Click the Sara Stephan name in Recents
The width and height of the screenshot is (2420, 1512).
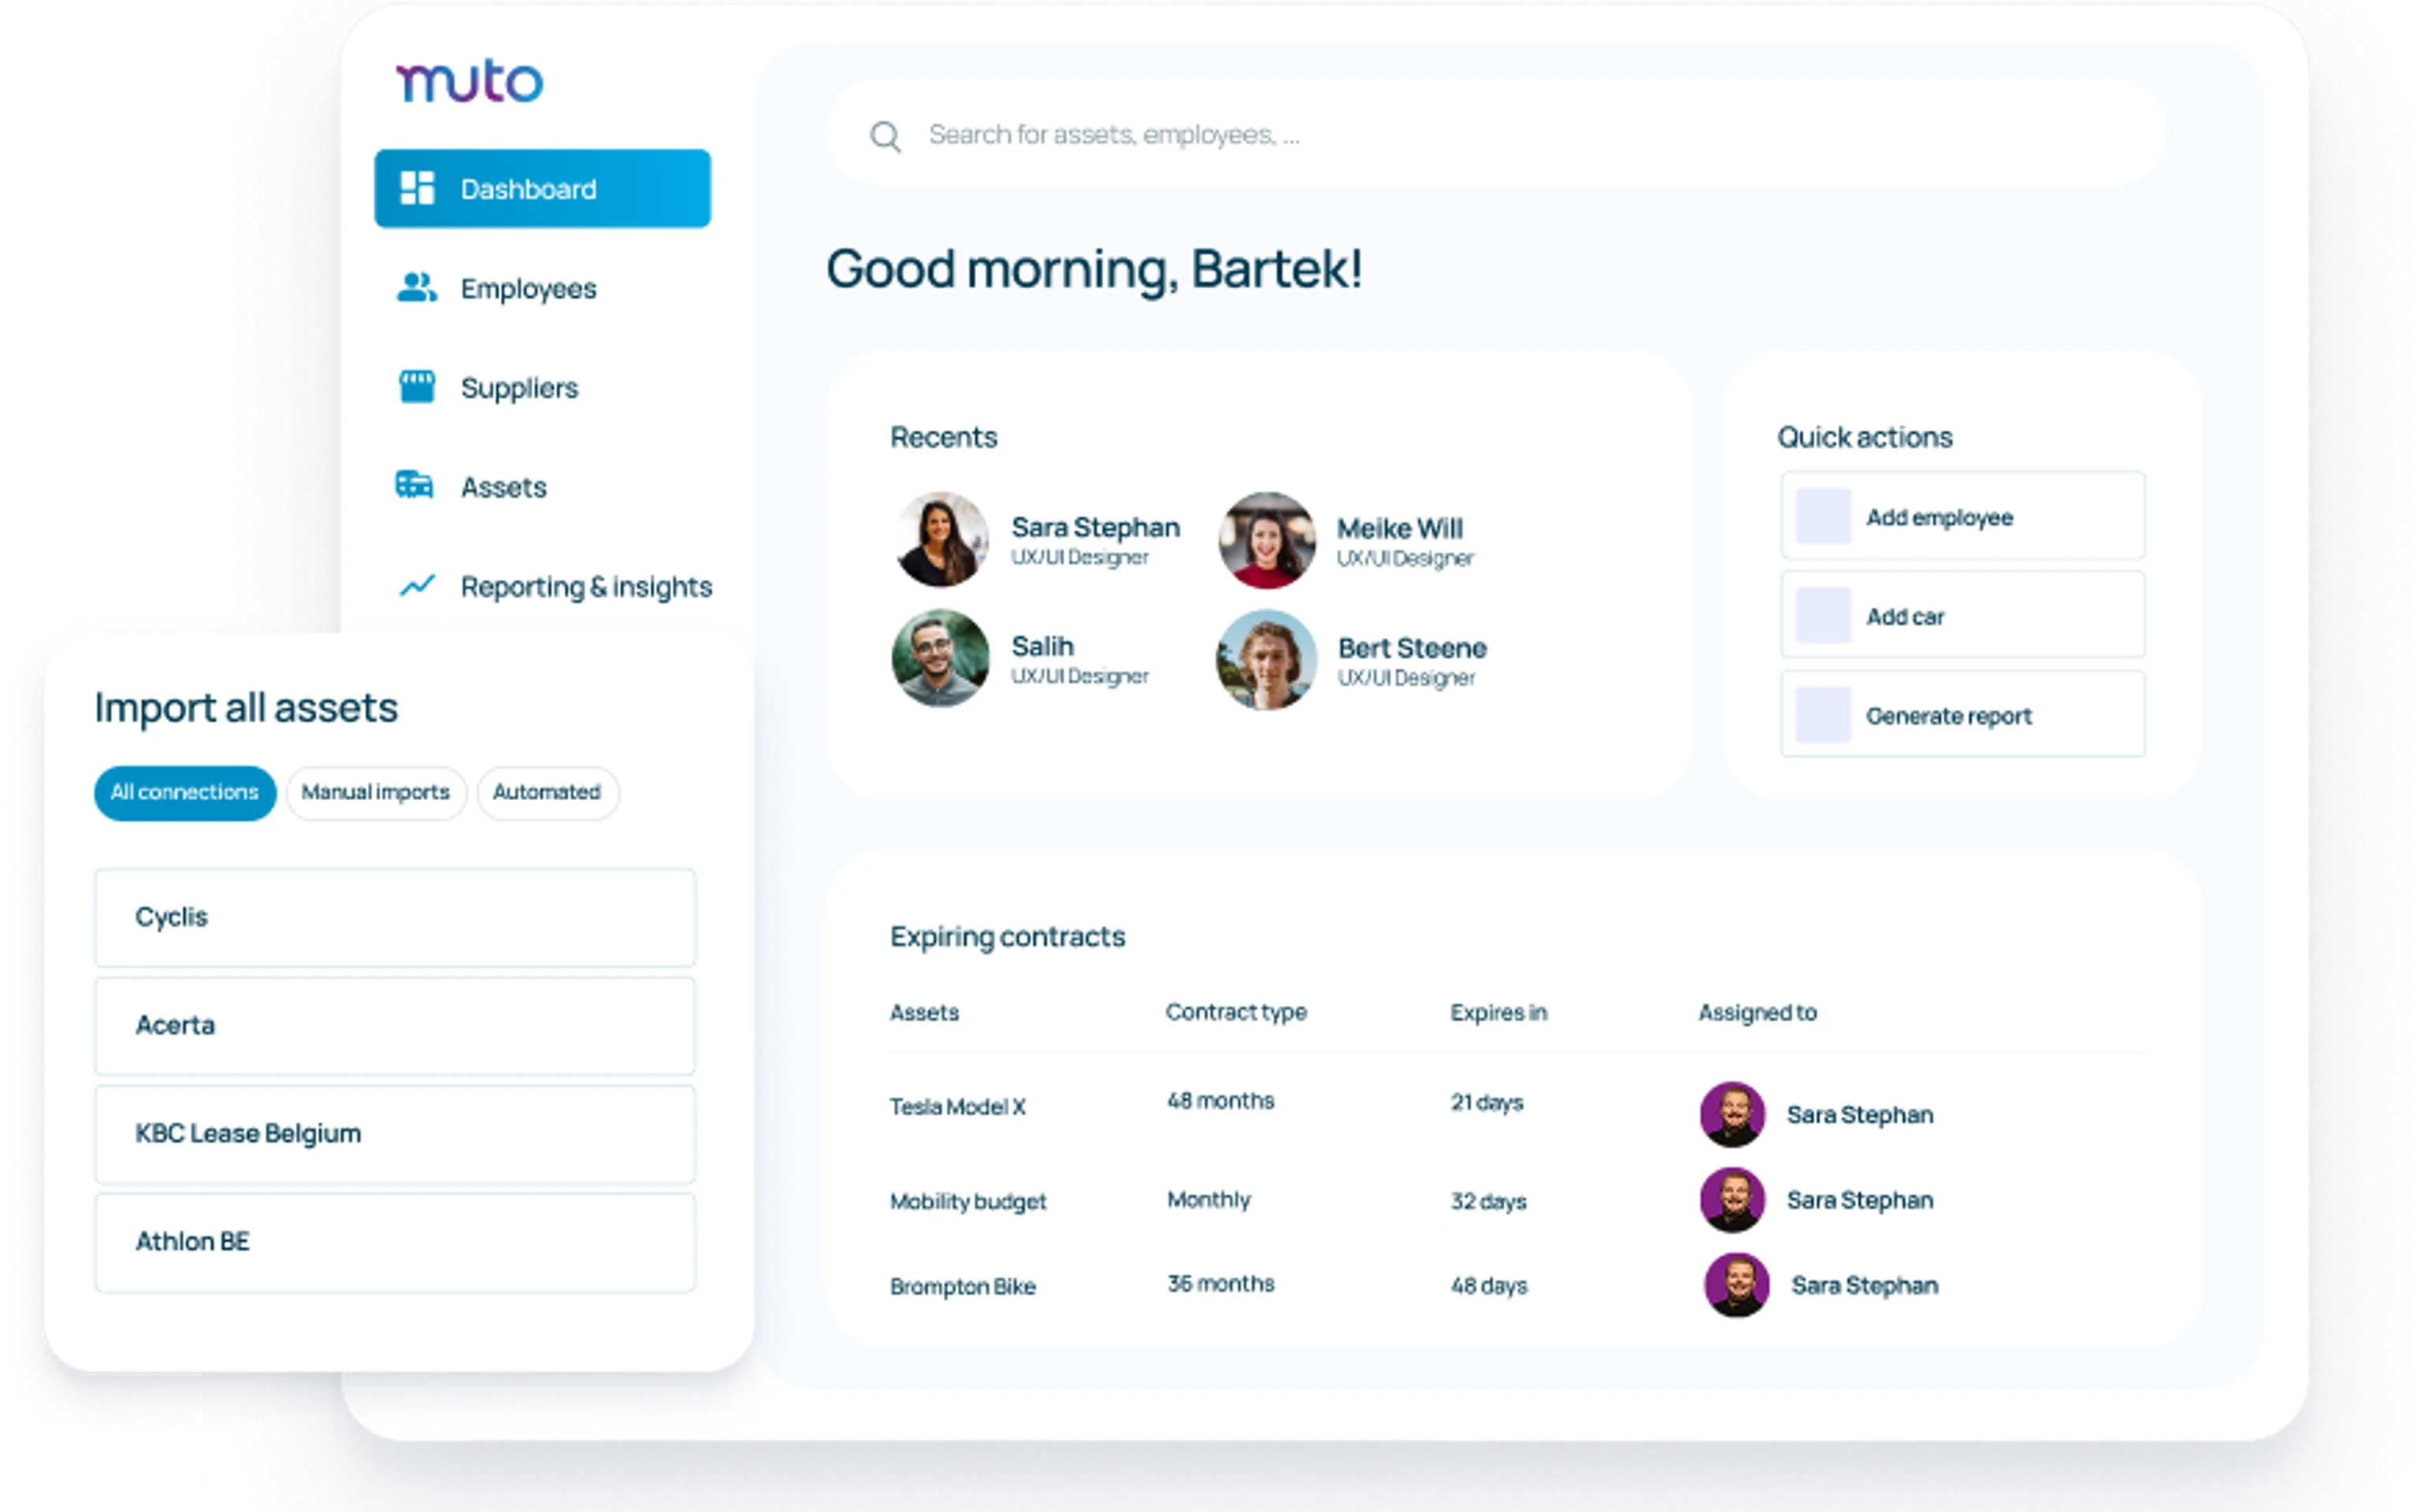[1096, 527]
